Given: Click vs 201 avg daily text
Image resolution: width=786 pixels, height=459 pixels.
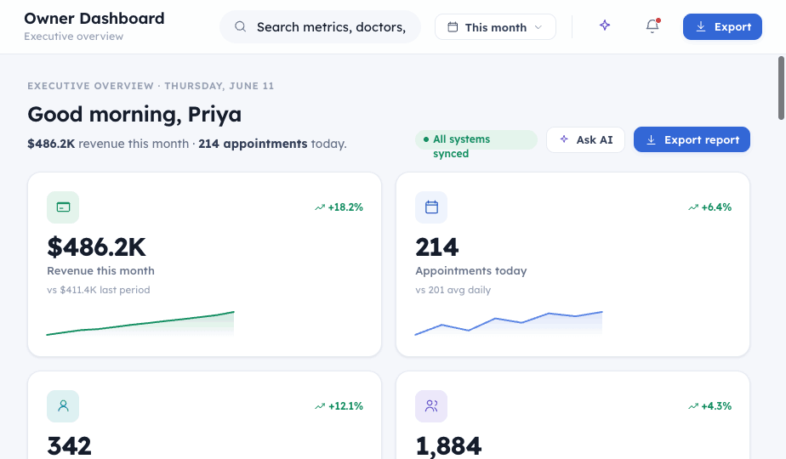Looking at the screenshot, I should pyautogui.click(x=453, y=290).
